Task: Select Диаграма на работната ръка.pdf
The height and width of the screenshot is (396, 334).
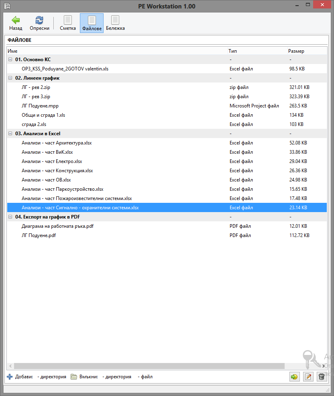Action: point(57,226)
